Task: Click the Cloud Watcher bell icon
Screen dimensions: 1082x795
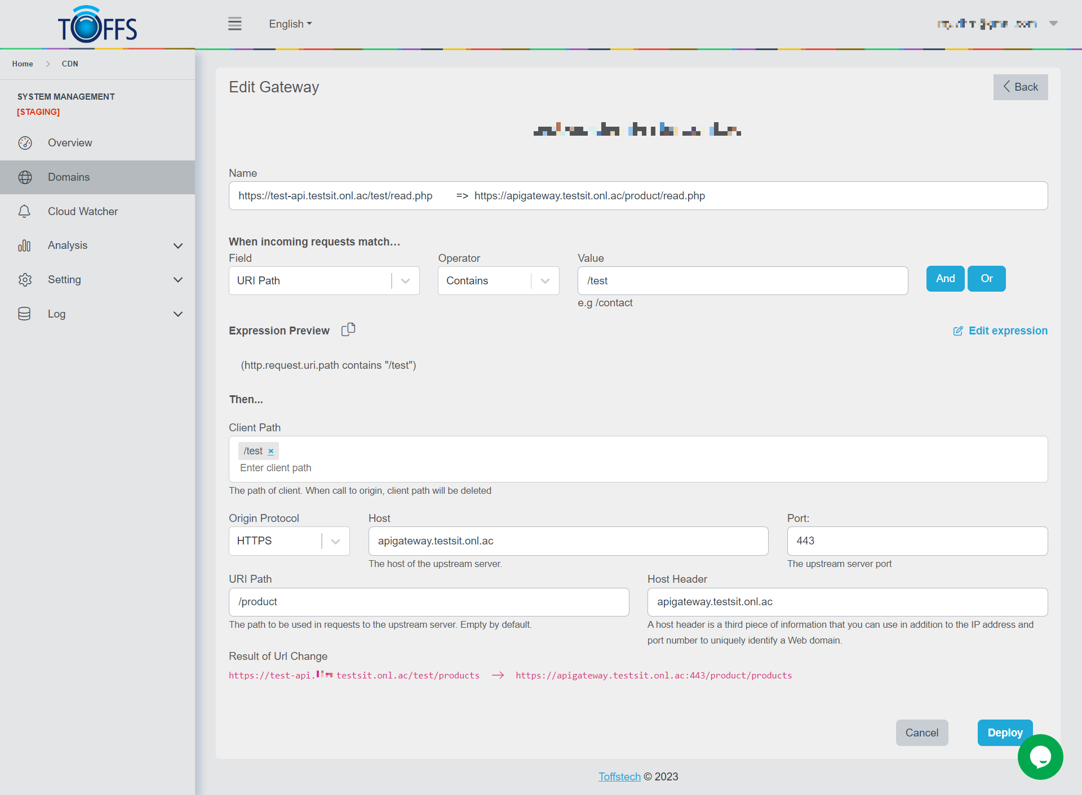Action: pos(25,211)
